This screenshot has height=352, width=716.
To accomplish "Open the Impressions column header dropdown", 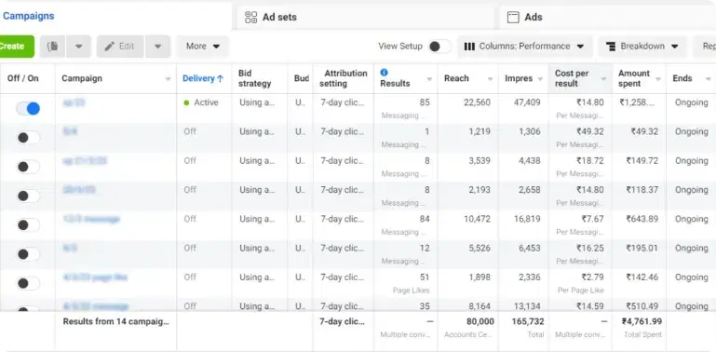I will (x=540, y=79).
